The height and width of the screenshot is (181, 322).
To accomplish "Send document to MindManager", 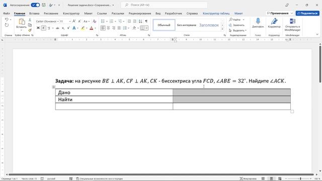I will coord(292,24).
